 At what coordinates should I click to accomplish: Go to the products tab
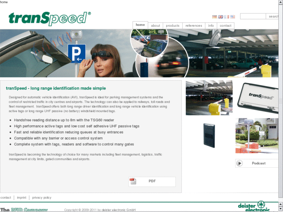coord(172,26)
